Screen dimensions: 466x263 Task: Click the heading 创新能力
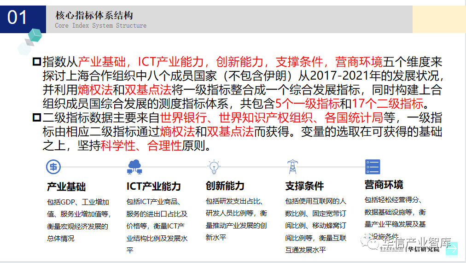(x=225, y=186)
